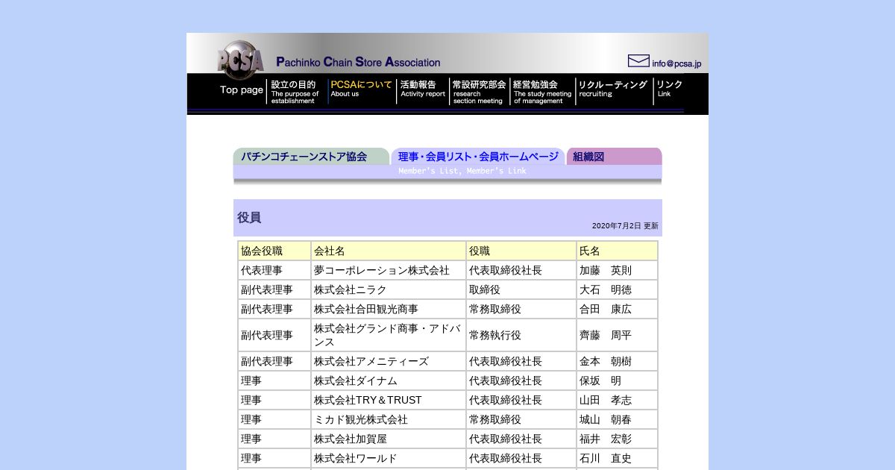Select 組織図 tab
895x470 pixels.
click(x=615, y=157)
